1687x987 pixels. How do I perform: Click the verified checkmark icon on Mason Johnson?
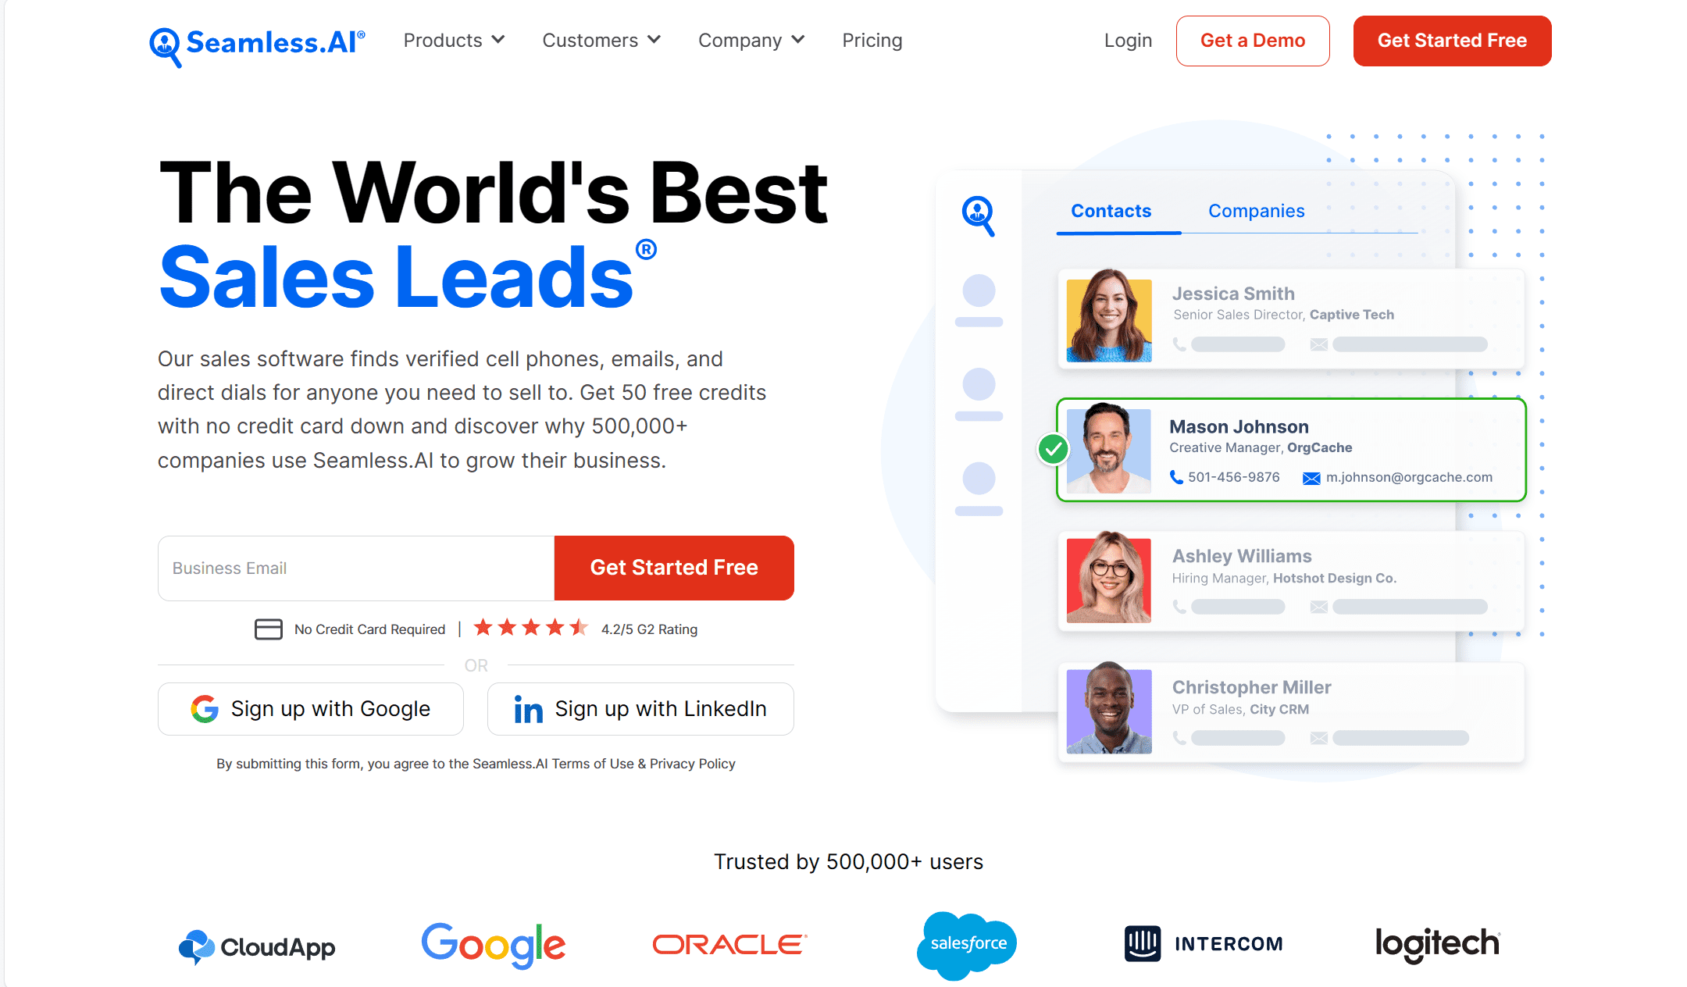[1055, 450]
